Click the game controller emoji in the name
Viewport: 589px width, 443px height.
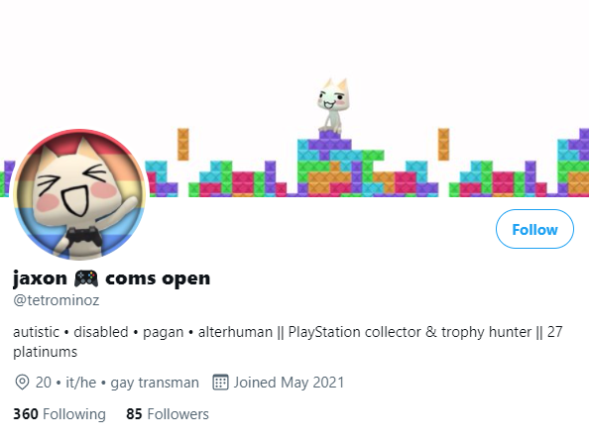pos(86,278)
